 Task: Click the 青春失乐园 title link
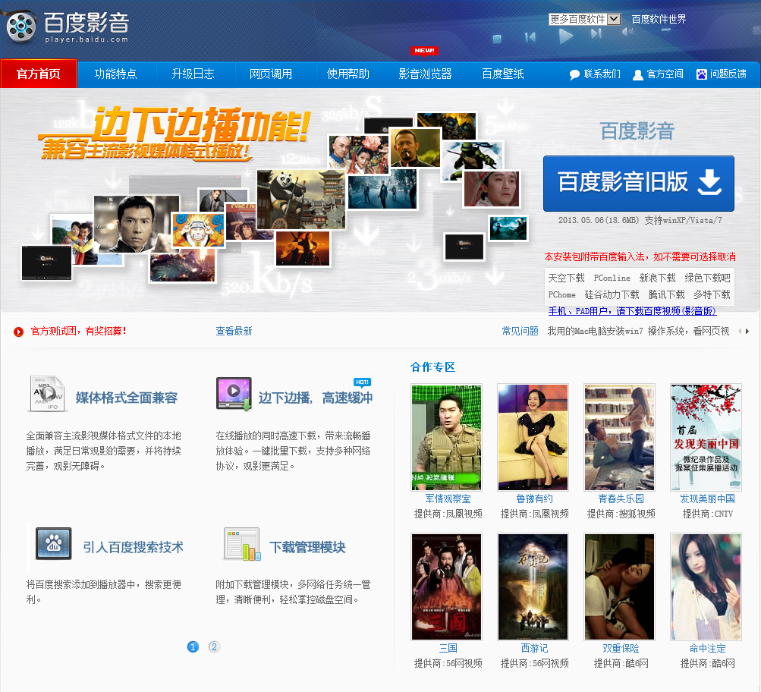tap(621, 499)
